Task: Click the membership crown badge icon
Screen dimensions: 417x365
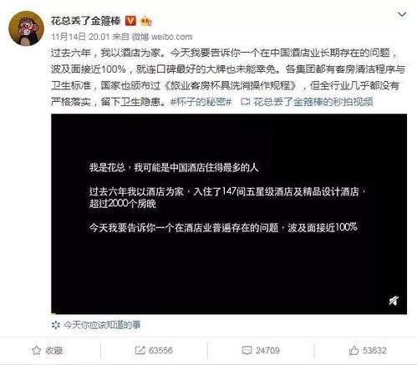Action: 146,21
